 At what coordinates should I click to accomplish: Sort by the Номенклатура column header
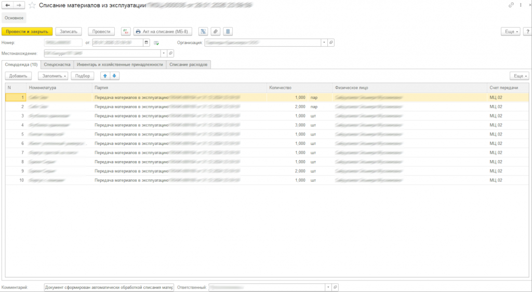[59, 88]
